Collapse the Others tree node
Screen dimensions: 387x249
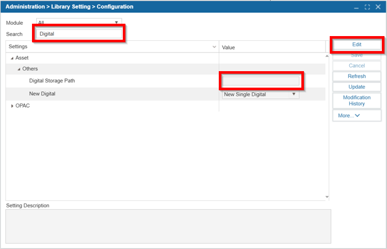[19, 69]
